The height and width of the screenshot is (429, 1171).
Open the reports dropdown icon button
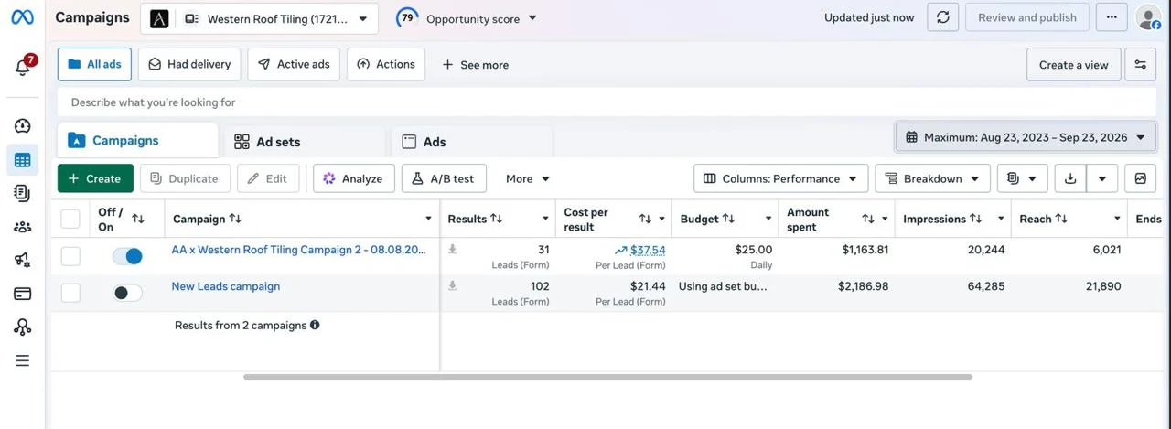(x=1022, y=178)
